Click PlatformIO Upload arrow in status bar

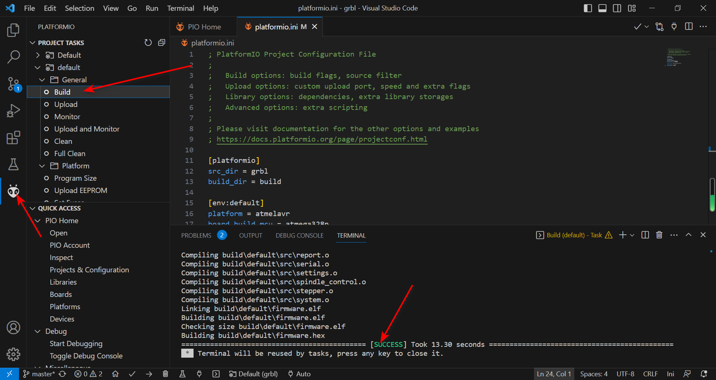click(149, 374)
